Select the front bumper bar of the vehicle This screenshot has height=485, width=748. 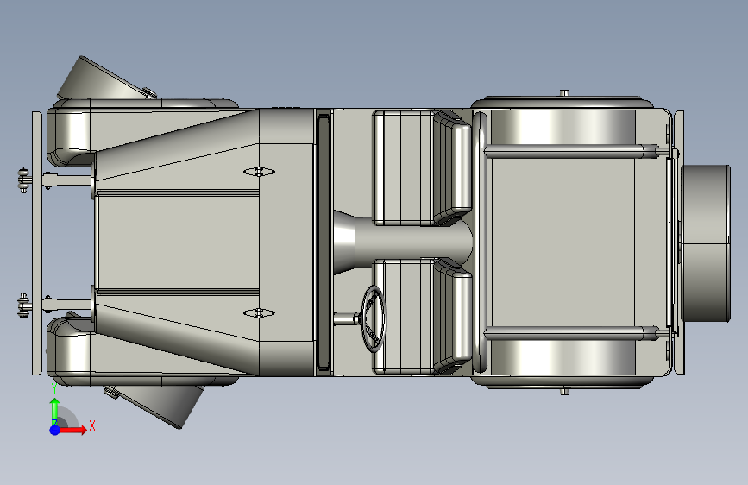pyautogui.click(x=37, y=243)
